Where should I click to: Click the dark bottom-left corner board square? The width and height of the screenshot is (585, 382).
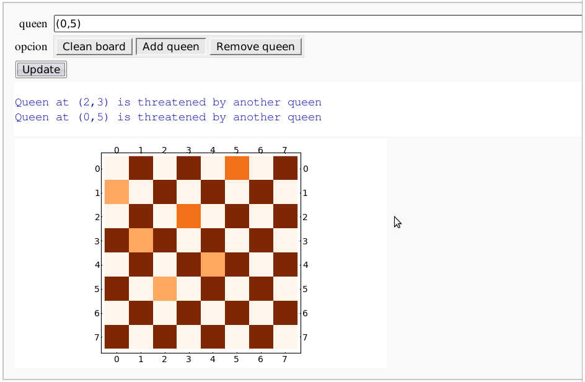[117, 337]
